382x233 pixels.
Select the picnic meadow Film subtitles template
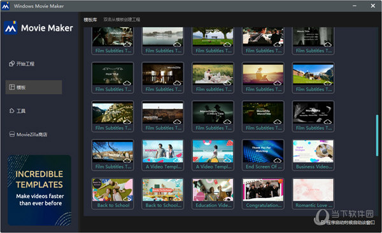(213, 77)
